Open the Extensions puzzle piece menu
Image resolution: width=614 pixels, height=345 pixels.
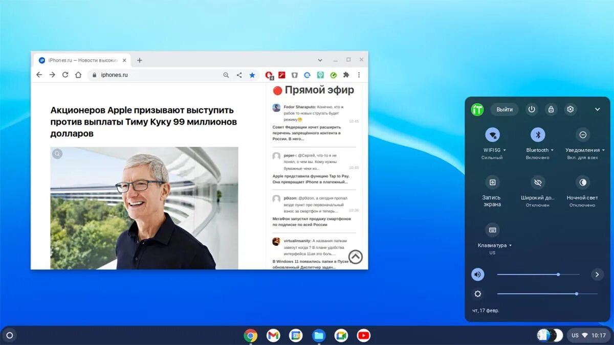(346, 75)
